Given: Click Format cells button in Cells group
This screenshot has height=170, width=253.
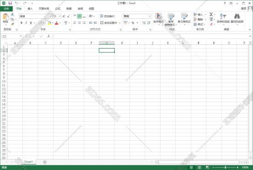Looking at the screenshot, I should click(199, 24).
